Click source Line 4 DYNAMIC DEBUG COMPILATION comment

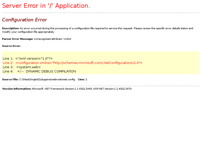[39, 71]
